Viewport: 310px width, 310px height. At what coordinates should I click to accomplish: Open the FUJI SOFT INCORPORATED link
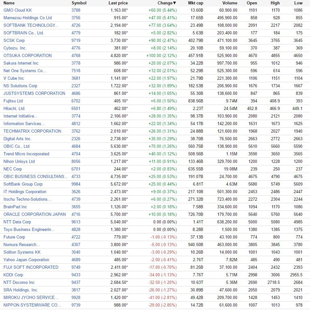pos(31,267)
